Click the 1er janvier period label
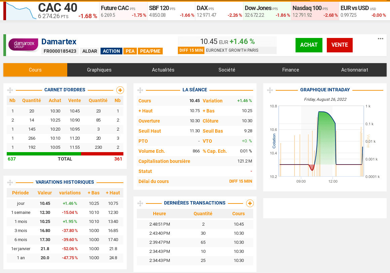 (21, 249)
